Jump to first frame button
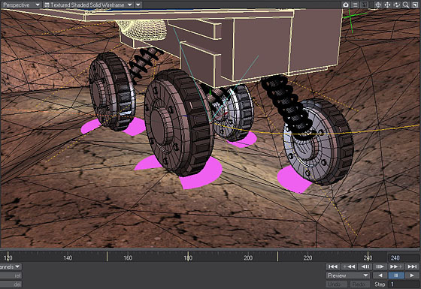 click(333, 266)
